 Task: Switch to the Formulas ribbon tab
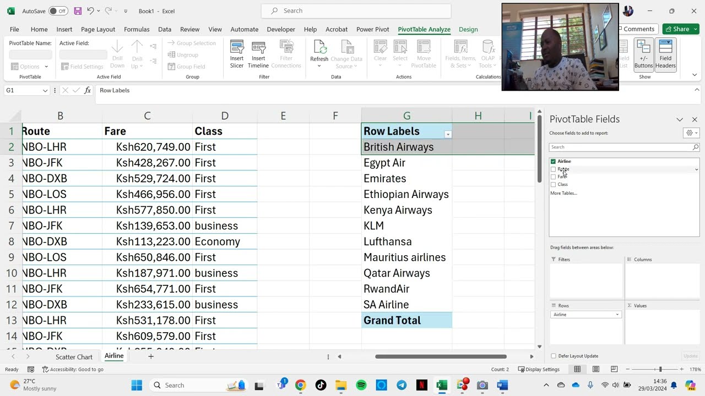click(x=137, y=29)
